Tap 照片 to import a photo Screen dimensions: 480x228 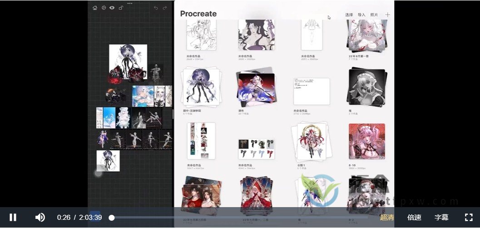click(374, 15)
